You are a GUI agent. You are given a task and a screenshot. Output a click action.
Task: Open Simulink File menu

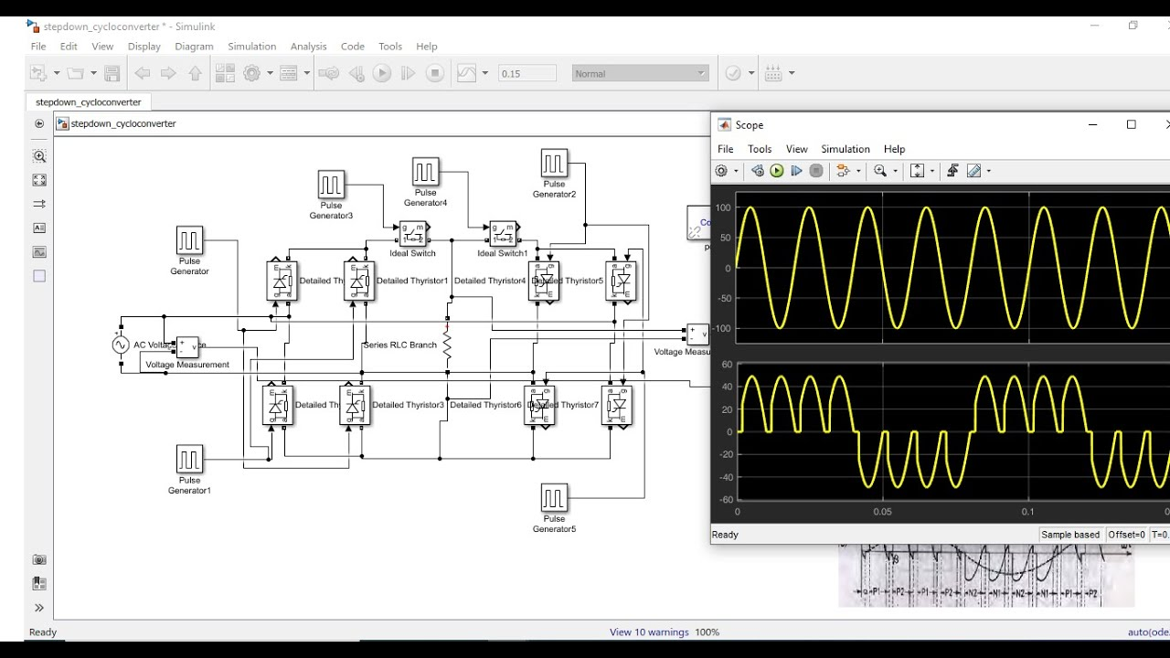(x=38, y=47)
